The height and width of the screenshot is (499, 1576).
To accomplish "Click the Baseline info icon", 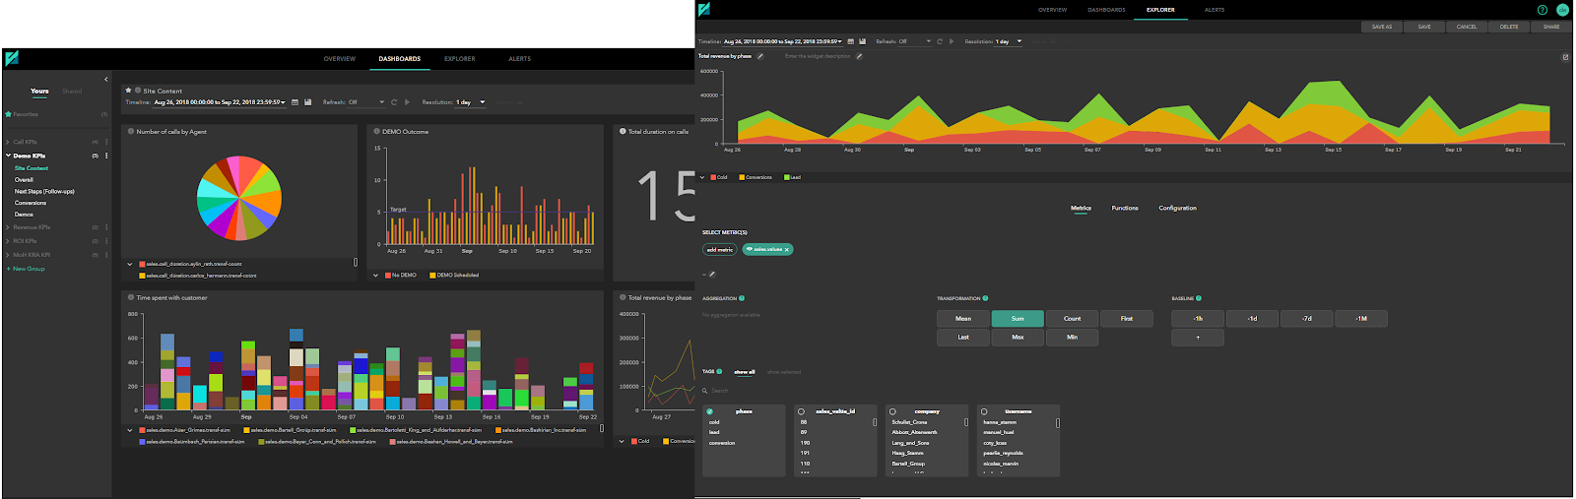I will (x=1199, y=298).
